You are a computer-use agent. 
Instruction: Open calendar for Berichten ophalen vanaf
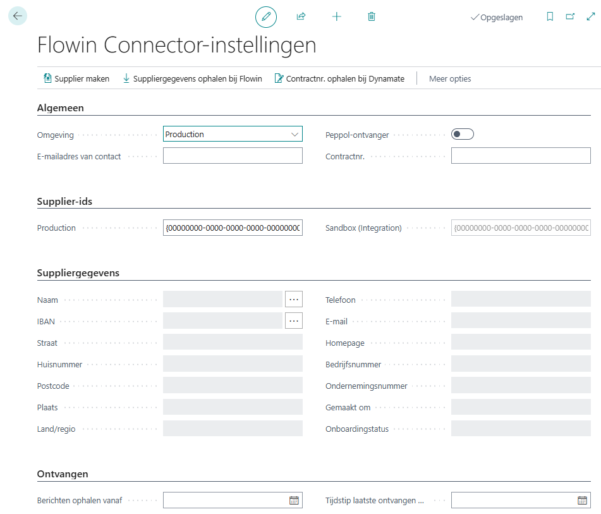[294, 500]
